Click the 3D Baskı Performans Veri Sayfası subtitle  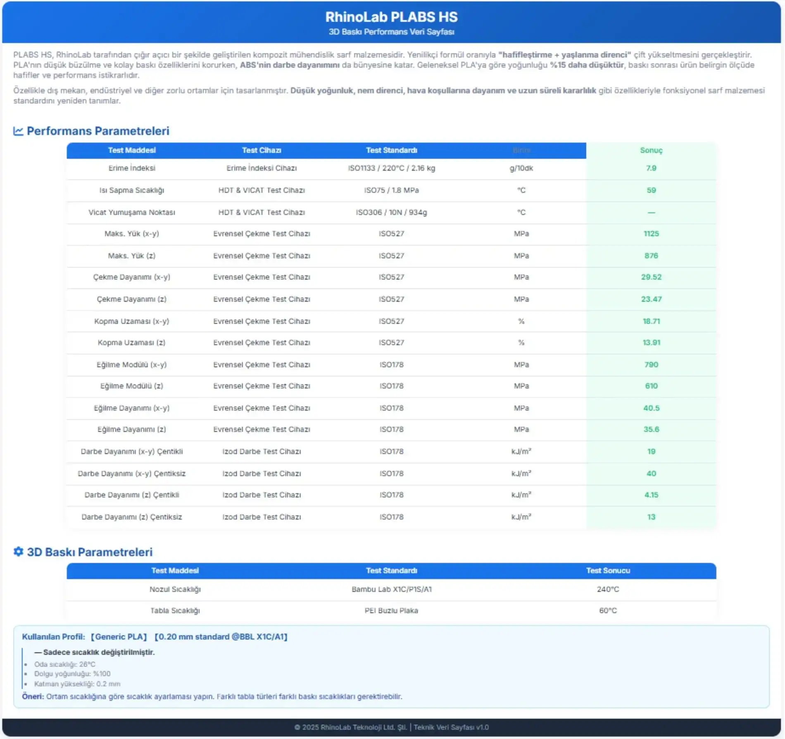click(391, 32)
